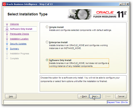
Task: Open the Security Updates step
Action: 18,44
